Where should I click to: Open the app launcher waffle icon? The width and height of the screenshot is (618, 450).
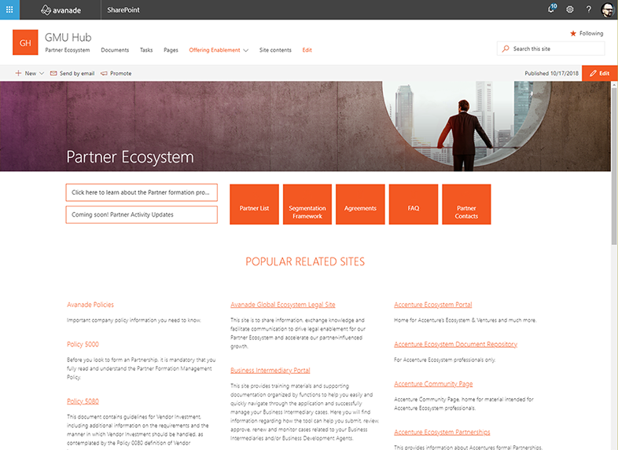coord(9,9)
